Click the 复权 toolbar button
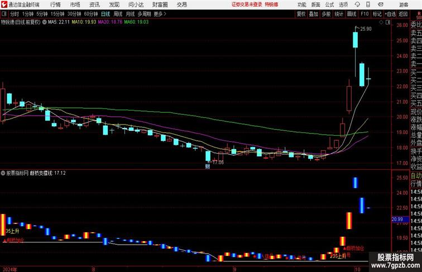This screenshot has height=272, width=422. click(301, 14)
